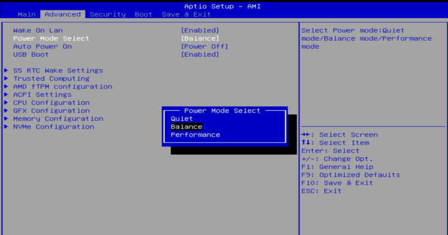Go to Save & Exit tab
The height and width of the screenshot is (235, 448).
click(186, 14)
